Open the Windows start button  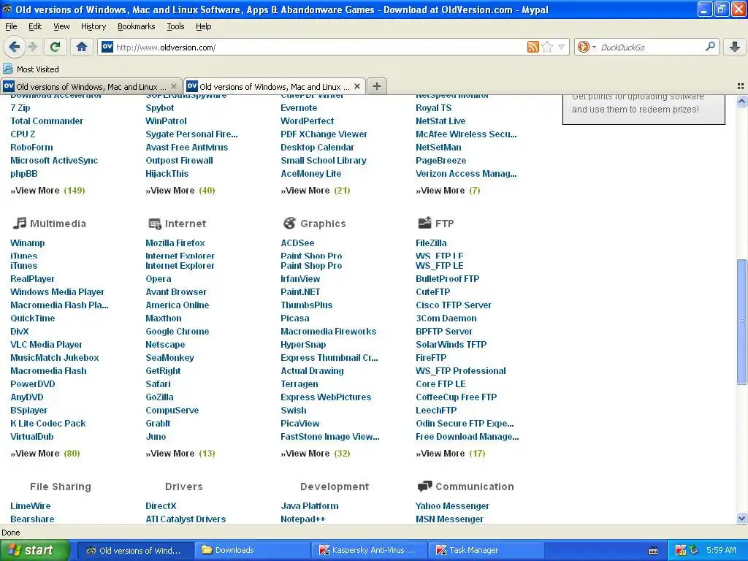(x=34, y=550)
